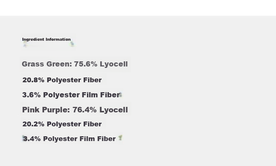Viewport: 276px width, 166px height.
Task: Click the 75.6% percentage value
Action: pyautogui.click(x=85, y=64)
